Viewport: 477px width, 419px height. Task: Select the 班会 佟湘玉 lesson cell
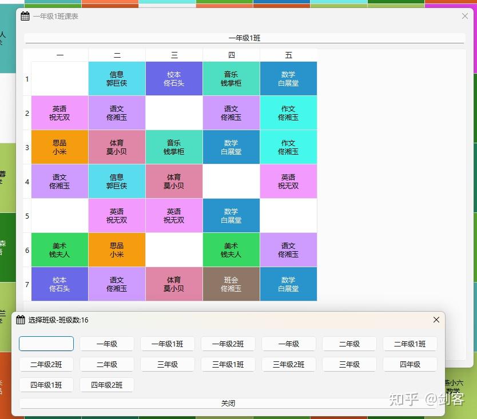(231, 284)
